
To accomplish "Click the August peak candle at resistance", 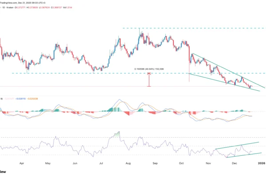I will (140, 32).
